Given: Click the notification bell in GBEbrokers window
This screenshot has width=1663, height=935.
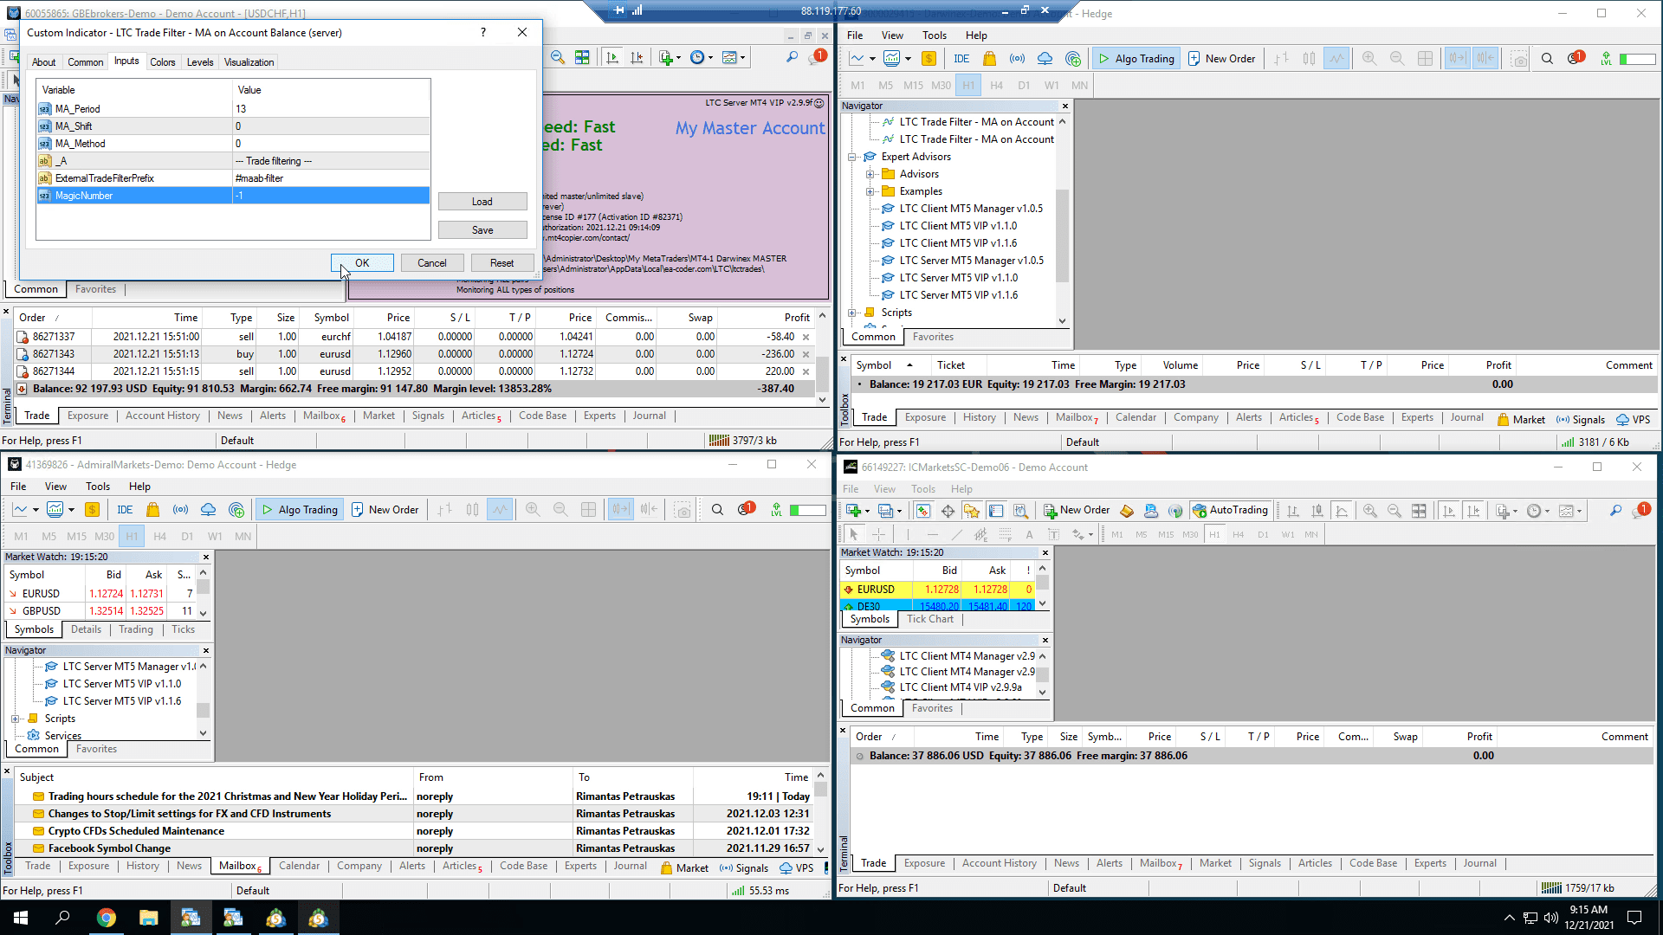Looking at the screenshot, I should (816, 58).
